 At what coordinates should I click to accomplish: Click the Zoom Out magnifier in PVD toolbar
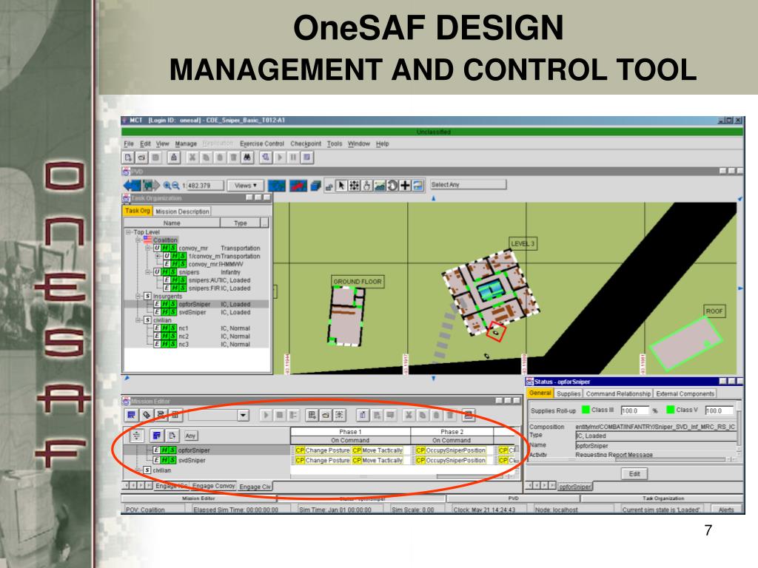(175, 186)
